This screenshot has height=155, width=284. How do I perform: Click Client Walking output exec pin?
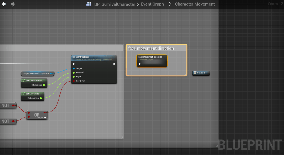114,64
